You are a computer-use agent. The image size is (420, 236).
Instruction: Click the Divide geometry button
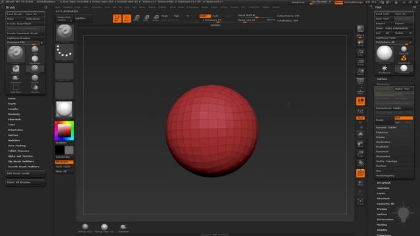[x=385, y=120]
